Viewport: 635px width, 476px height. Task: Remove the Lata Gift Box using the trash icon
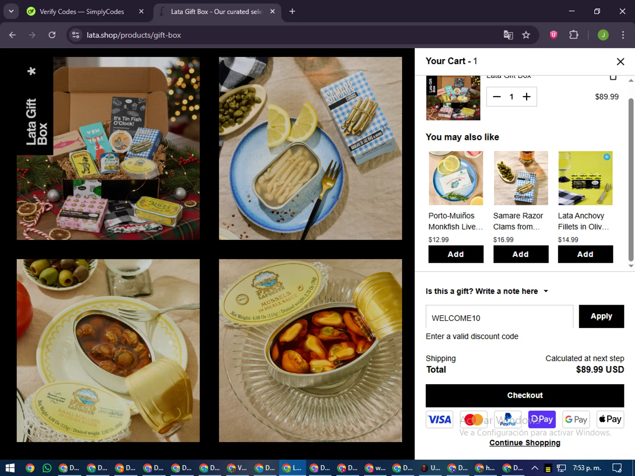pos(613,77)
